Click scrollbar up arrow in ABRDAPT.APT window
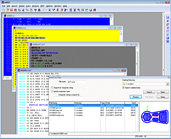Screen dimensions: 171x139 click(137, 48)
